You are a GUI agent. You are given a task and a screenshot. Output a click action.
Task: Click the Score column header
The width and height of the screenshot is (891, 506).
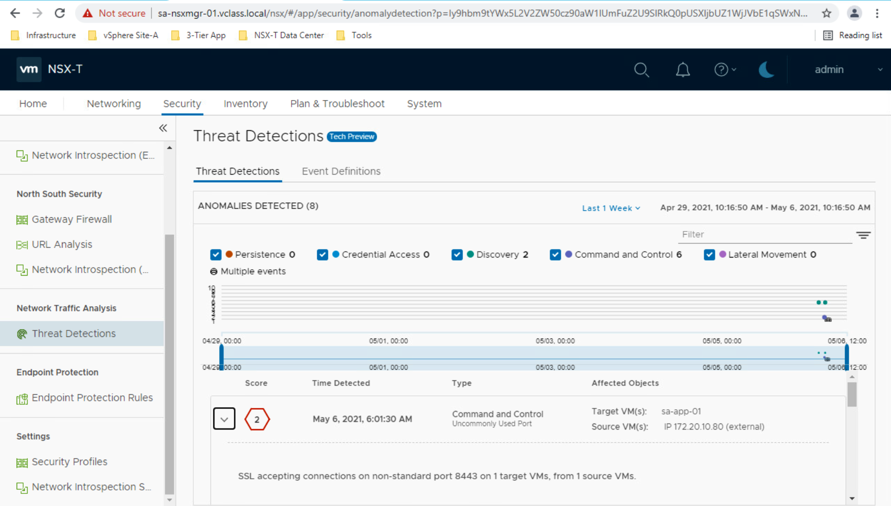point(256,383)
